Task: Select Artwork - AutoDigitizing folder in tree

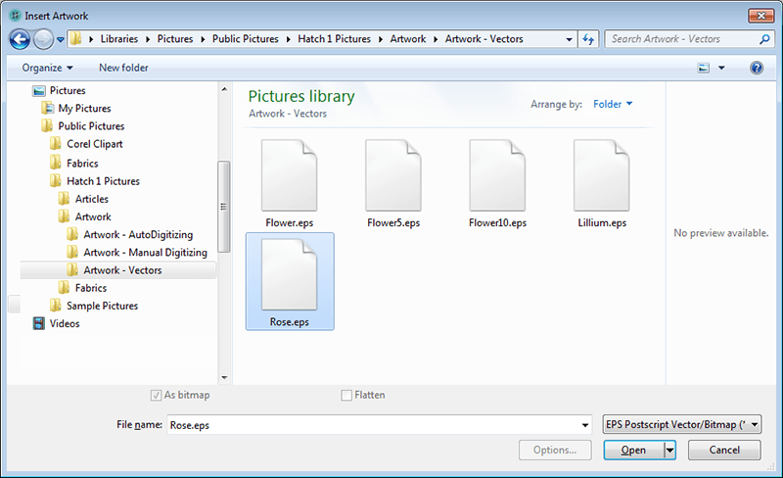Action: 137,235
